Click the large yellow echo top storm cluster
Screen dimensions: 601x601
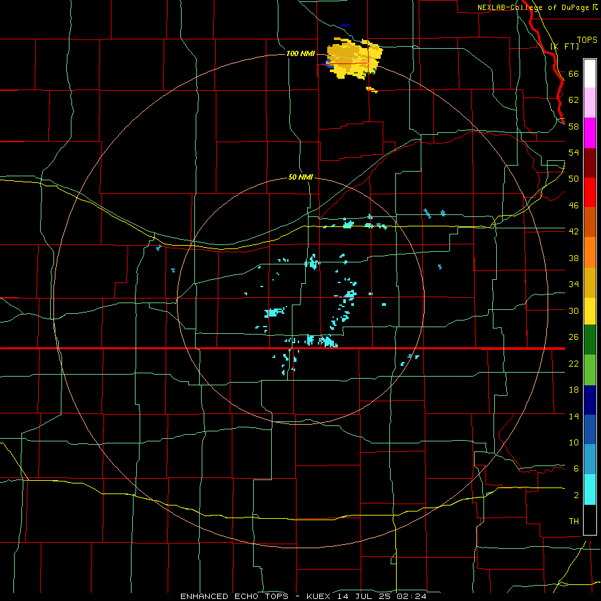click(x=353, y=59)
